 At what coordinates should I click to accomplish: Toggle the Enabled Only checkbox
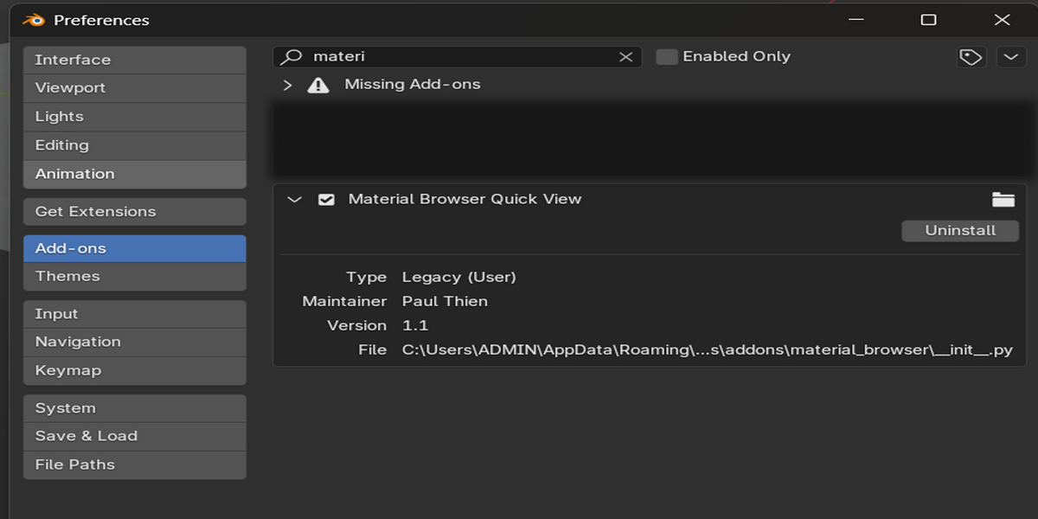click(666, 56)
